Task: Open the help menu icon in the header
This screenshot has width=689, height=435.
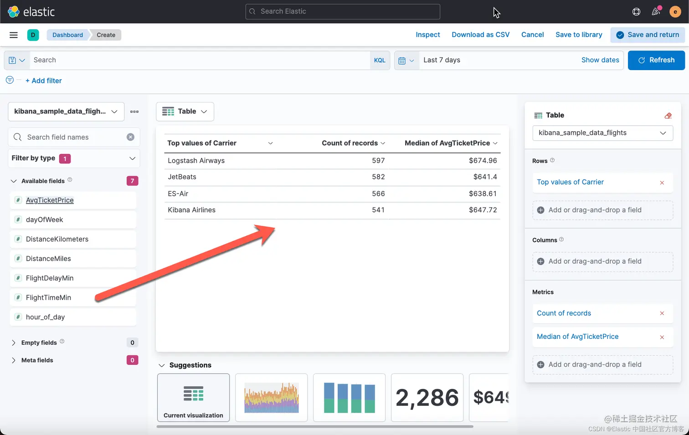Action: (636, 12)
